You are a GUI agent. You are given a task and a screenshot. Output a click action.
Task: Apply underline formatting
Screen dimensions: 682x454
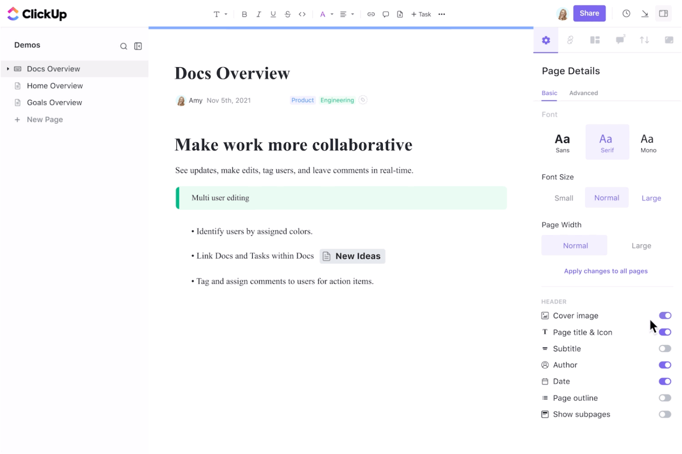[273, 14]
